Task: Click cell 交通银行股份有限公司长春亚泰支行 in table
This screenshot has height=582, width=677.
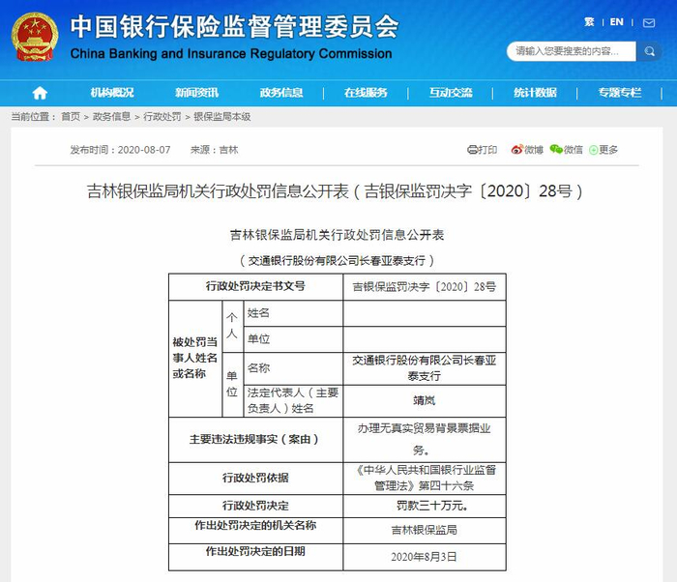Action: 425,368
